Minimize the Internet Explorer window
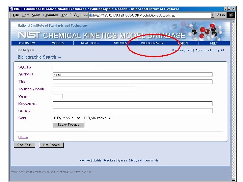Image resolution: width=243 pixels, height=182 pixels. pyautogui.click(x=225, y=9)
